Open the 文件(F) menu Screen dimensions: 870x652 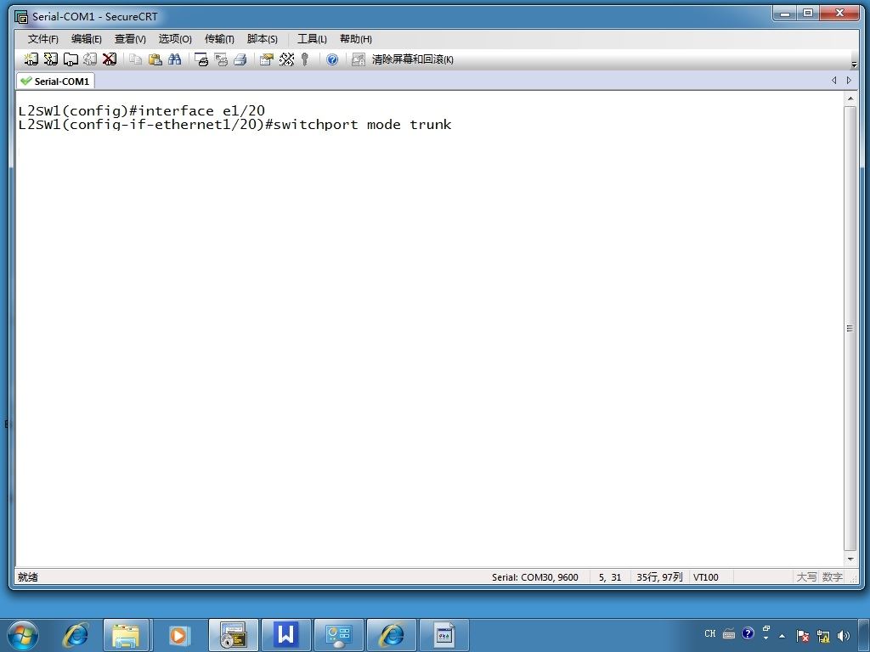click(x=42, y=39)
